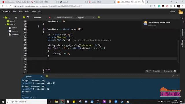This screenshot has height=104, width=185.
Task: Switch to the Pseudocode cae tab
Action: [x=63, y=18]
